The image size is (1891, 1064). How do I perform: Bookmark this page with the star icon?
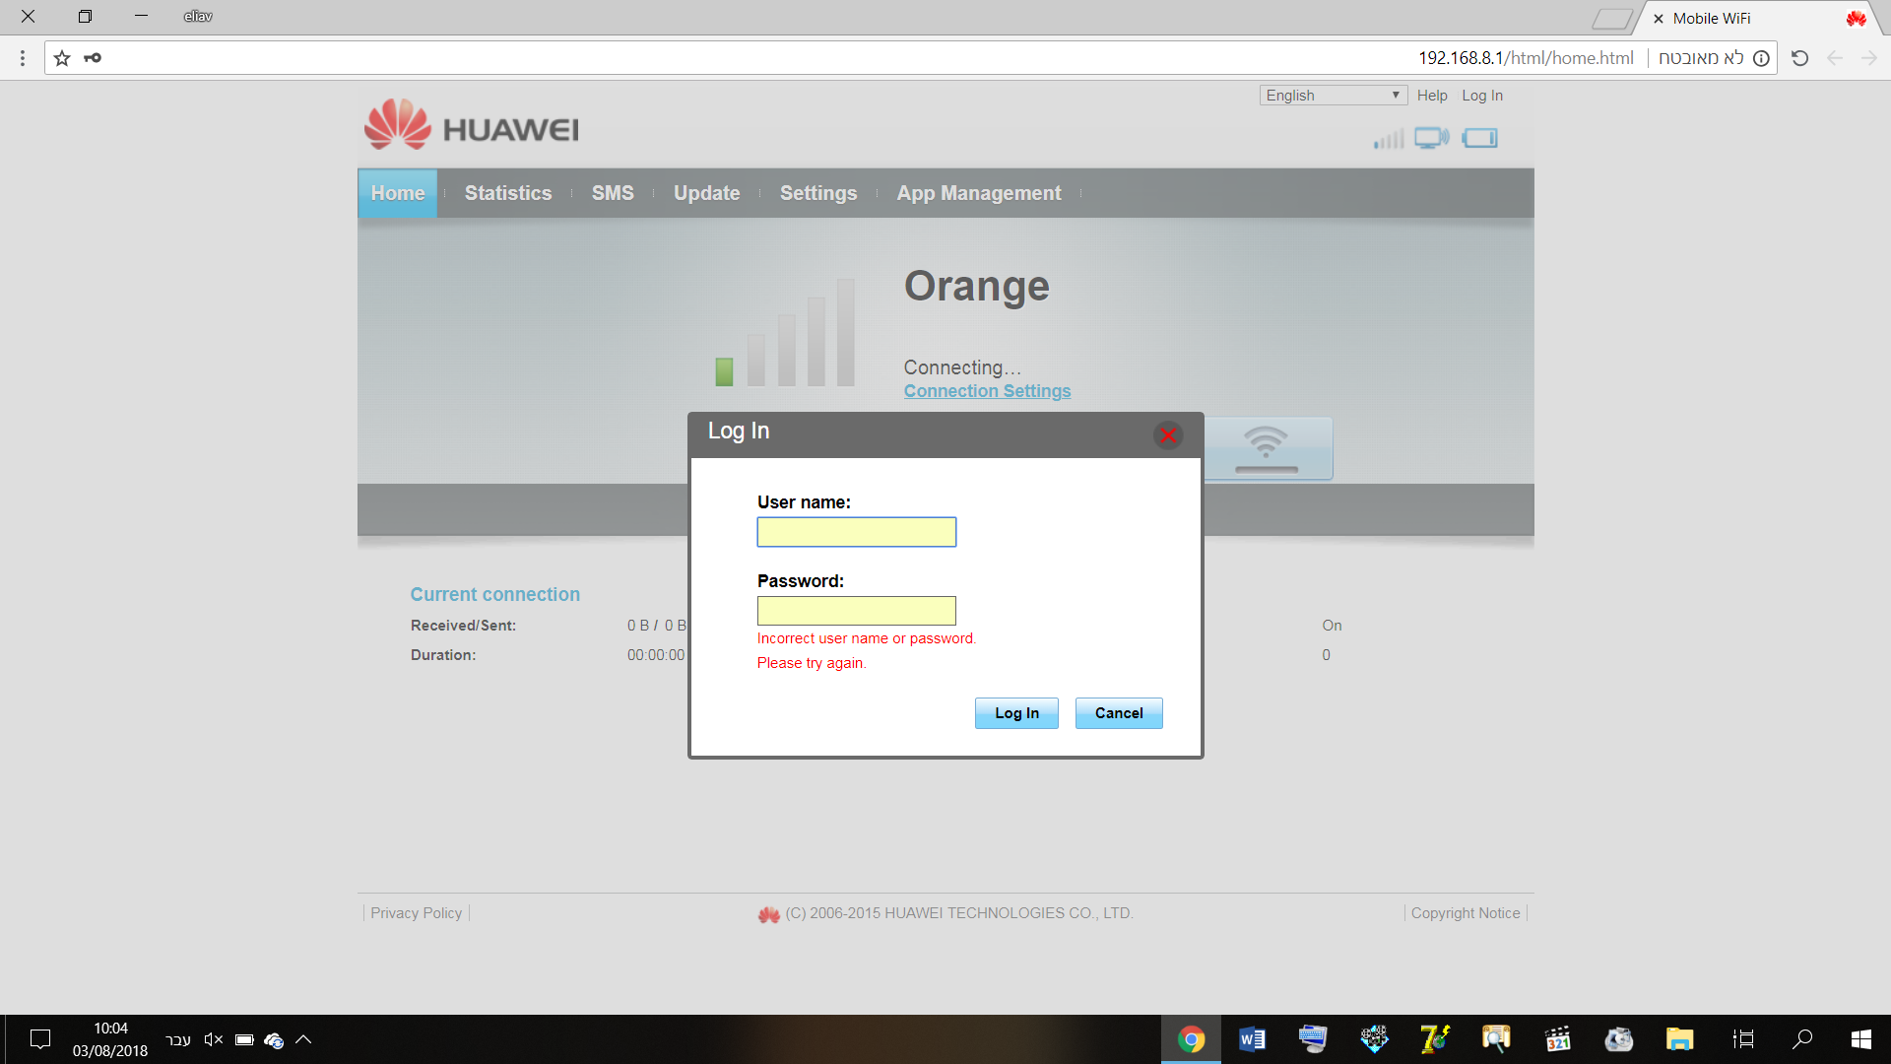[x=62, y=58]
